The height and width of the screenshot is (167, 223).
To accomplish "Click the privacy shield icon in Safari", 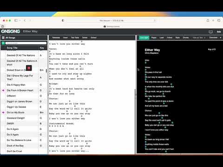I will 63,20.
